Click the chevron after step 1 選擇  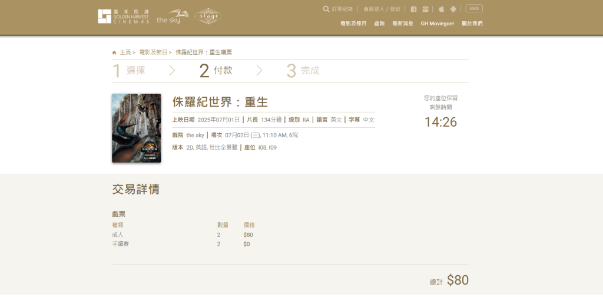click(x=172, y=71)
